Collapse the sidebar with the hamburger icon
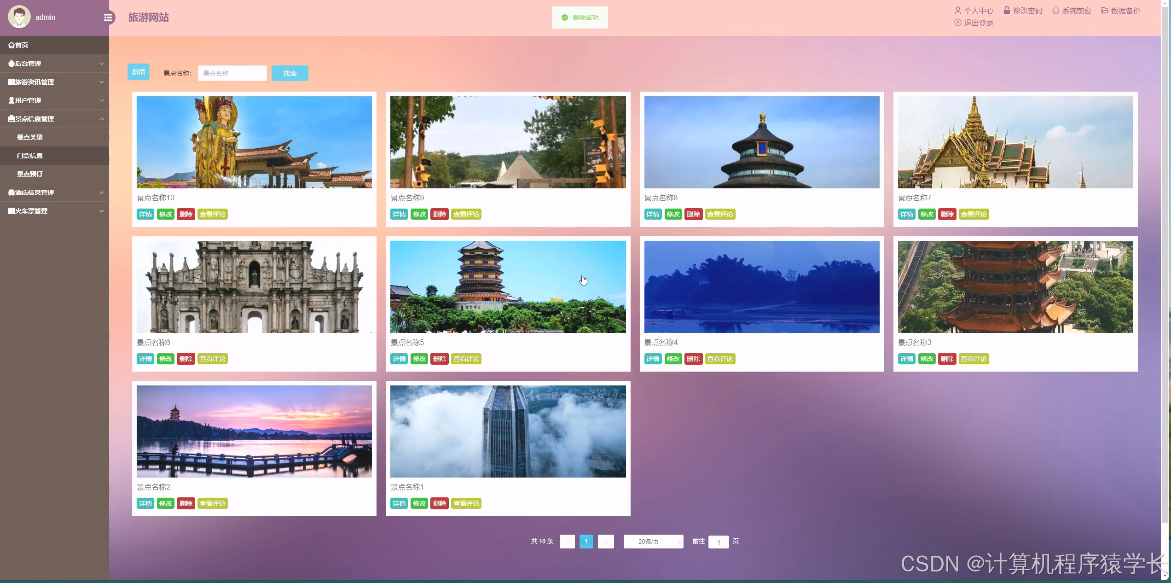The width and height of the screenshot is (1171, 583). 108,17
